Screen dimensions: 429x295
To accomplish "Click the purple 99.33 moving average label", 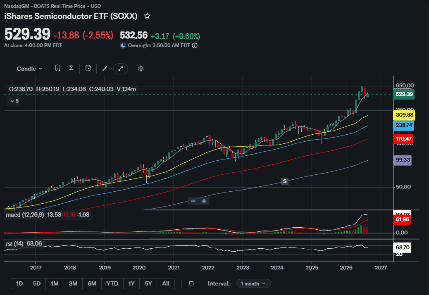I will (x=403, y=160).
